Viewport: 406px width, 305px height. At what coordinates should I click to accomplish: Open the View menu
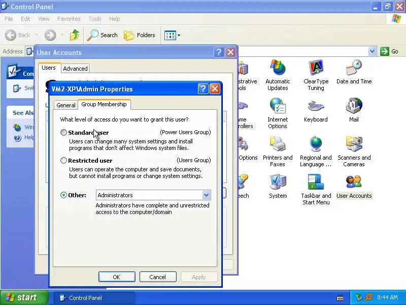pos(44,19)
